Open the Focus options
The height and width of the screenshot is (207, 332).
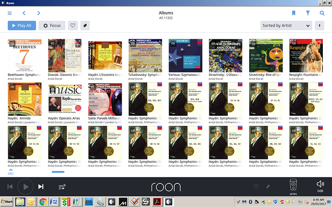52,25
